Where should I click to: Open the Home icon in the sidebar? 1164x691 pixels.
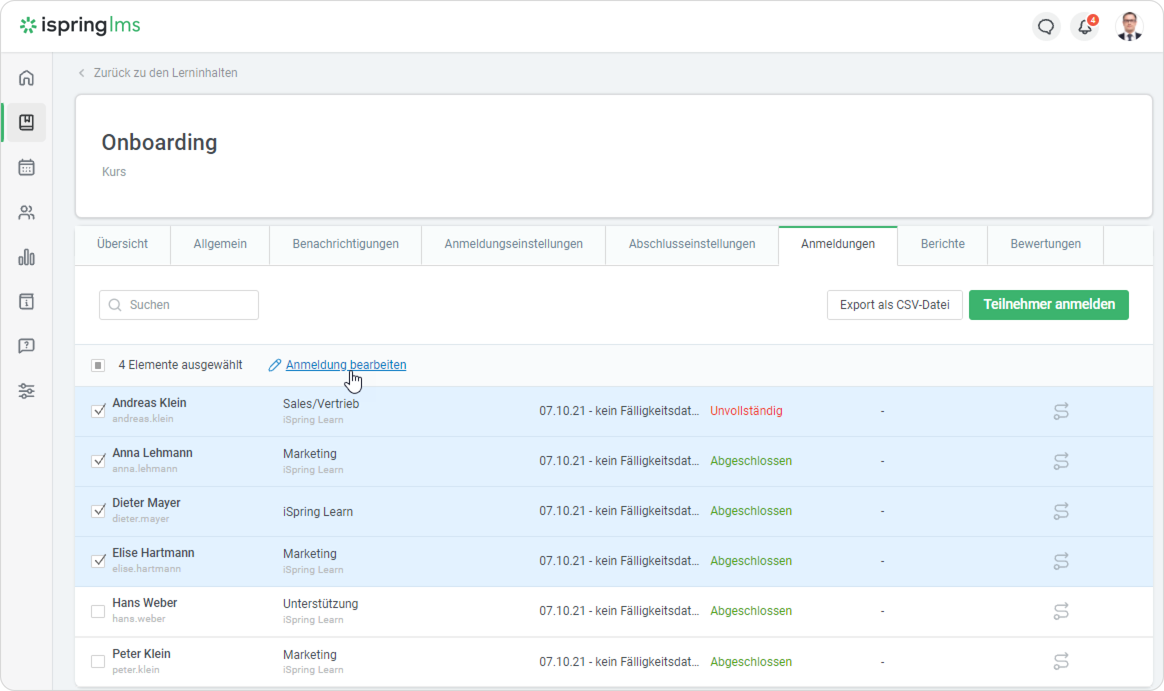[x=26, y=78]
